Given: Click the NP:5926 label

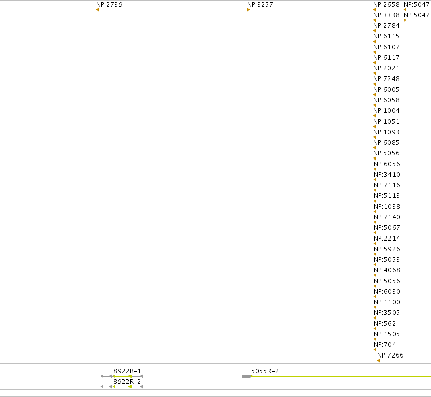Looking at the screenshot, I should pos(387,249).
